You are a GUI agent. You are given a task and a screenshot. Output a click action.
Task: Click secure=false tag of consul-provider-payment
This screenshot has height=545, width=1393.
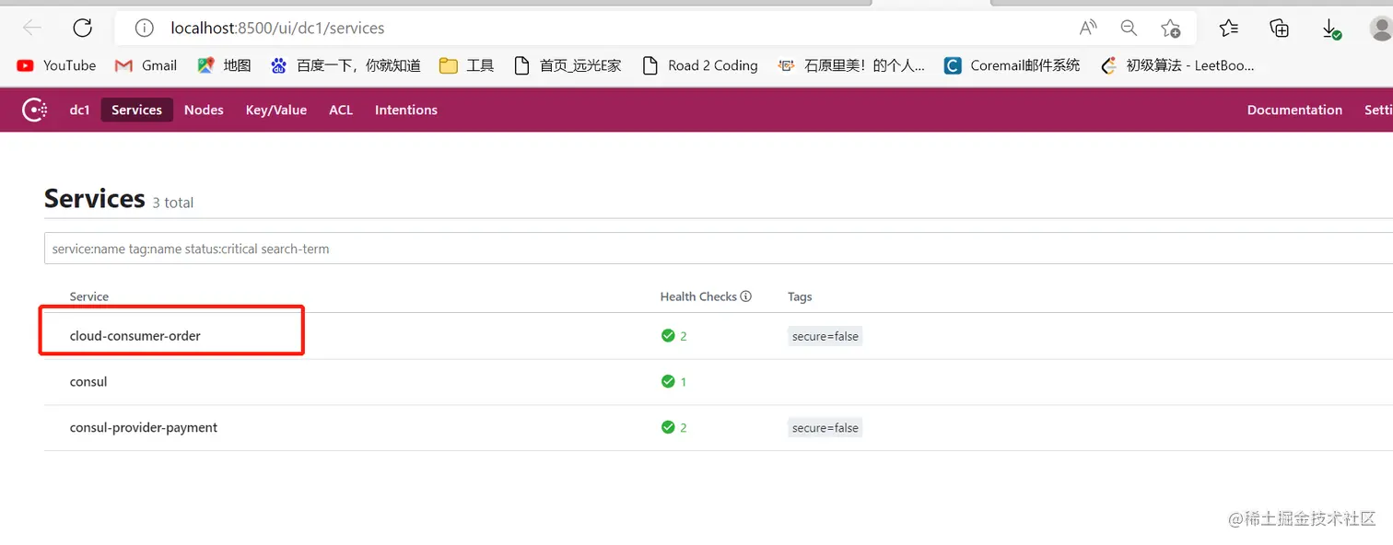825,428
